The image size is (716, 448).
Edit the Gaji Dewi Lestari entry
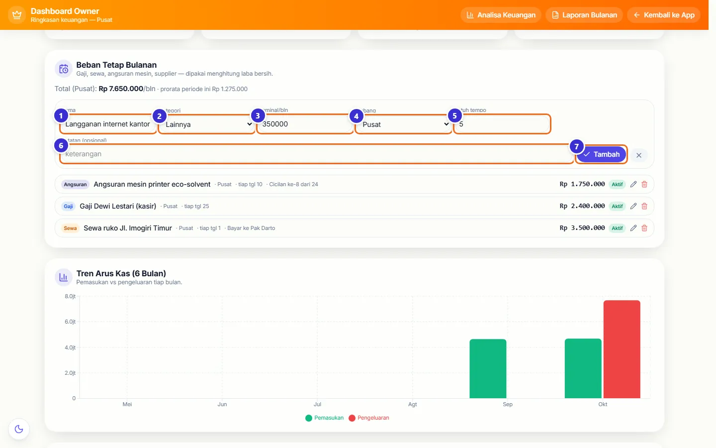pos(633,206)
